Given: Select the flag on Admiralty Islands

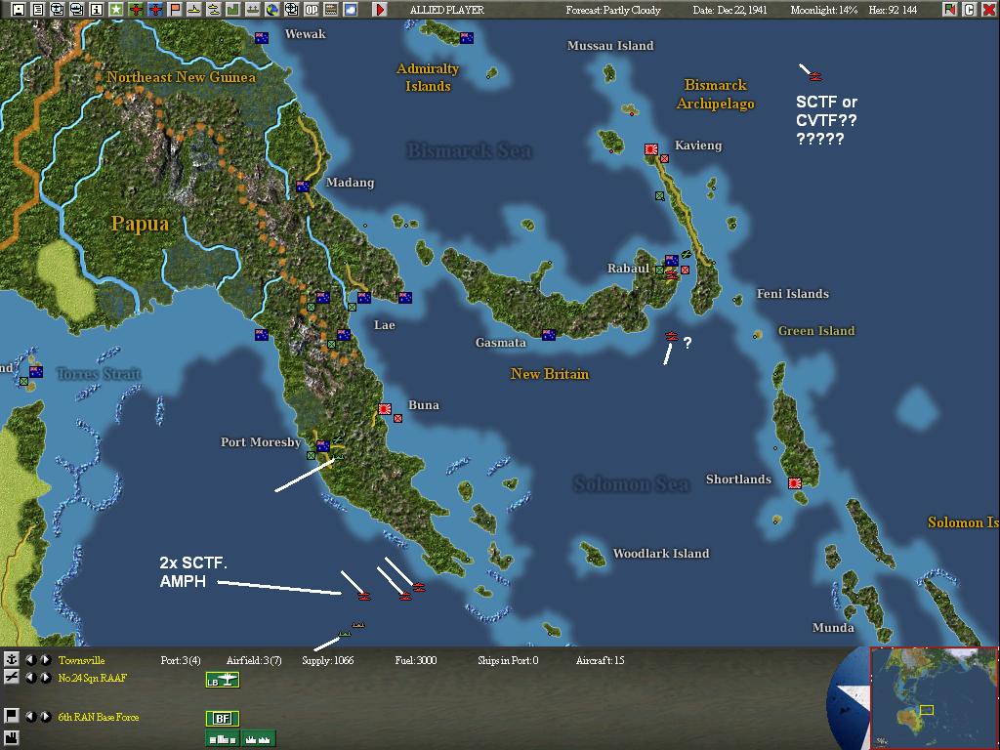Looking at the screenshot, I should (x=467, y=38).
